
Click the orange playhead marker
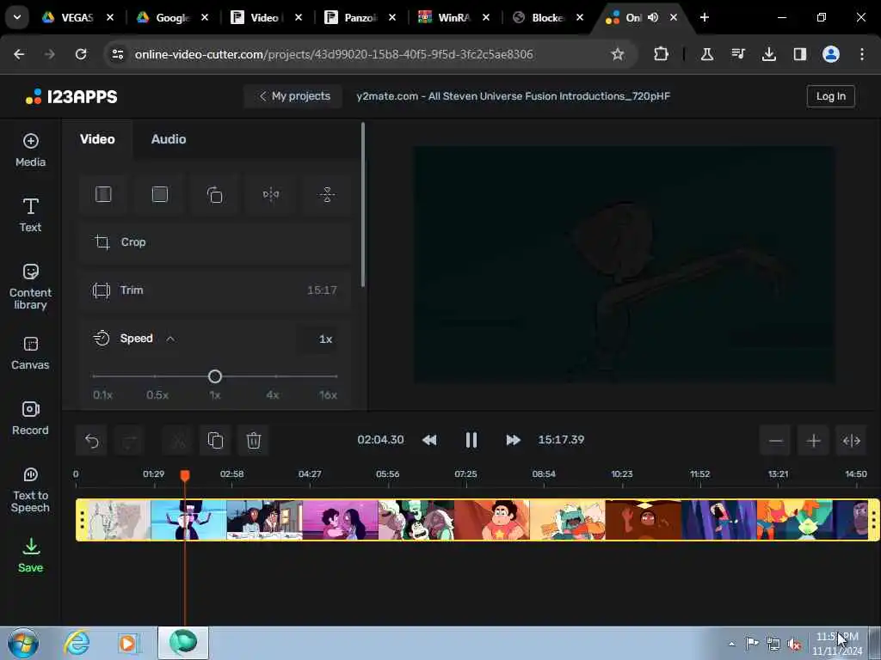185,476
